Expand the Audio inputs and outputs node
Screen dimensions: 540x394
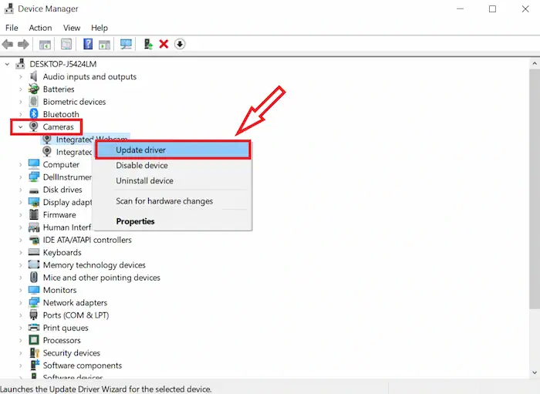pos(21,77)
